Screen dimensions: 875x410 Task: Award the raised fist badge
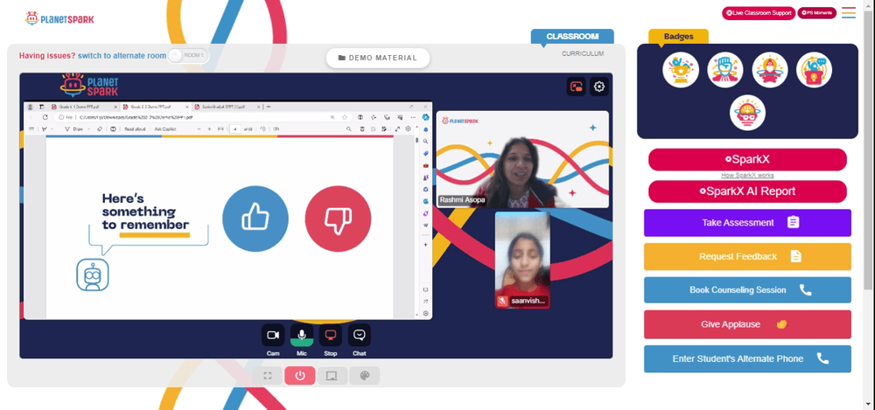pos(724,70)
